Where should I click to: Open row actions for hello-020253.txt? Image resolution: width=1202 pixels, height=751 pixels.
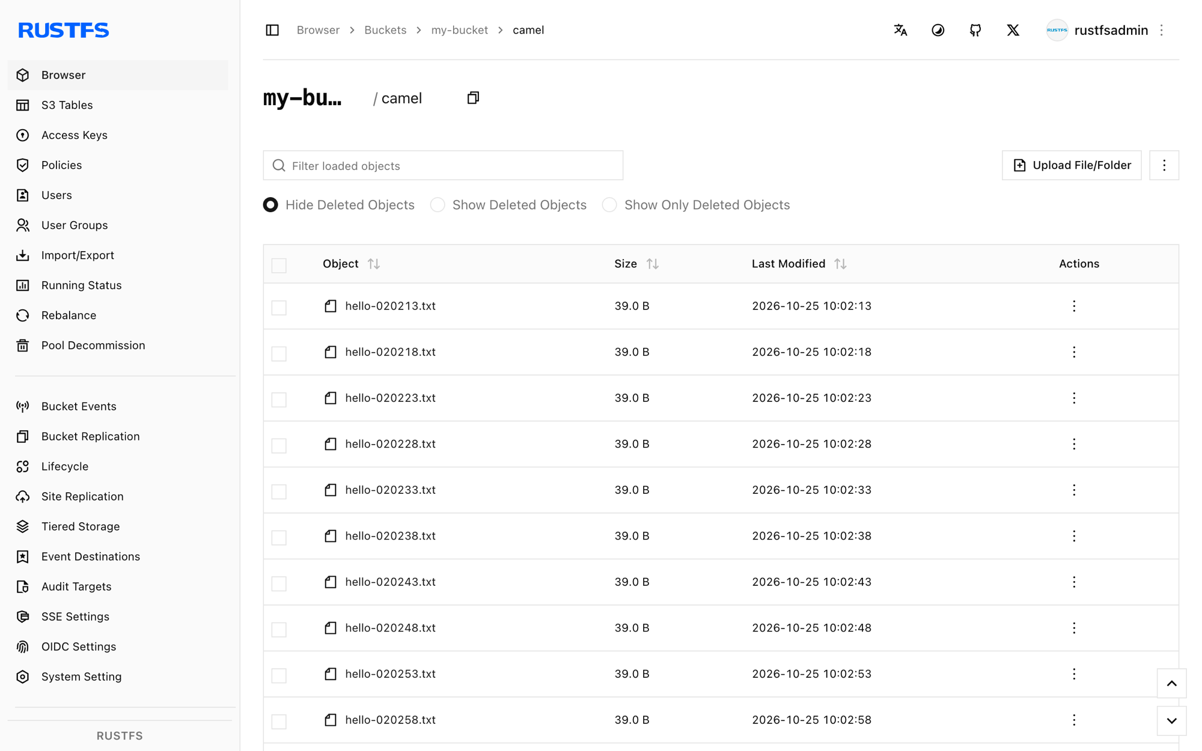[x=1074, y=673]
